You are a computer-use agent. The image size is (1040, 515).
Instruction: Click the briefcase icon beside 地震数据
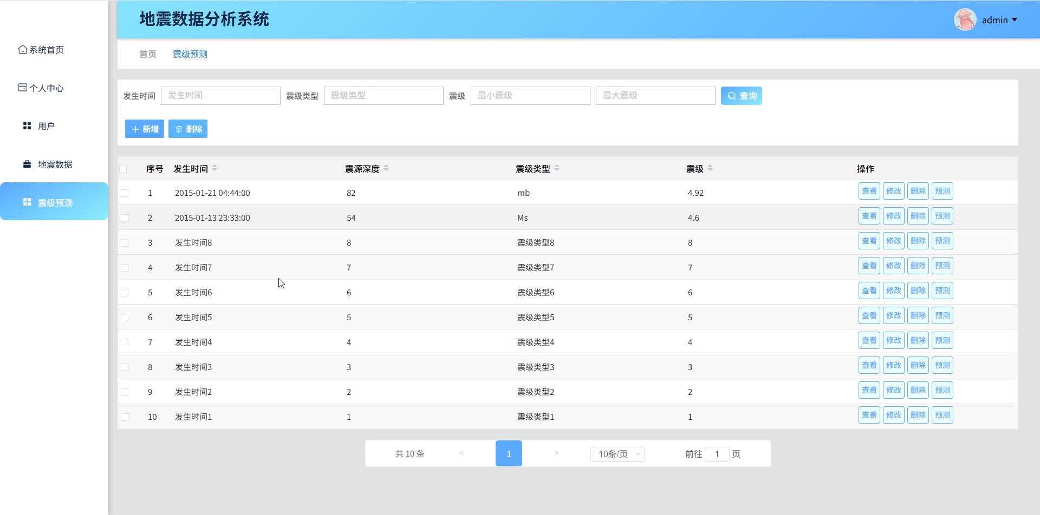[x=27, y=164]
